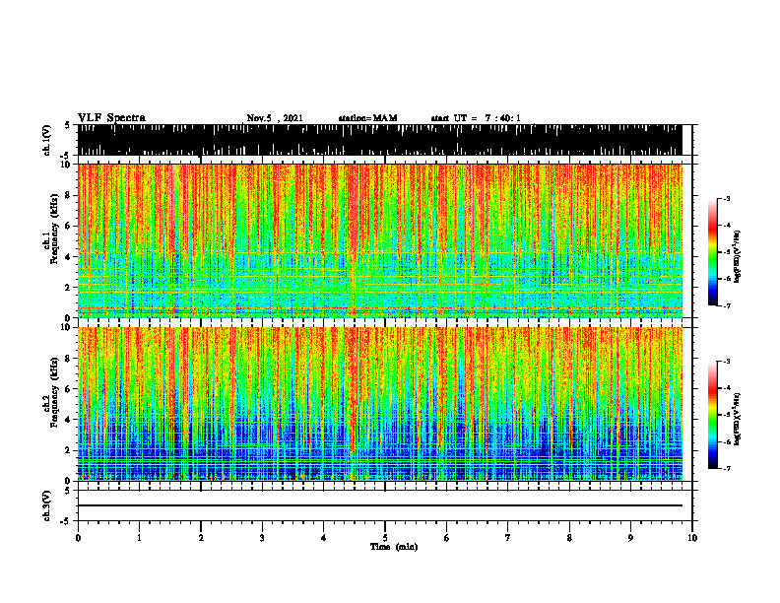The height and width of the screenshot is (603, 780).
Task: Click the "-3" tick on ch.1 color bar
Action: (x=727, y=198)
